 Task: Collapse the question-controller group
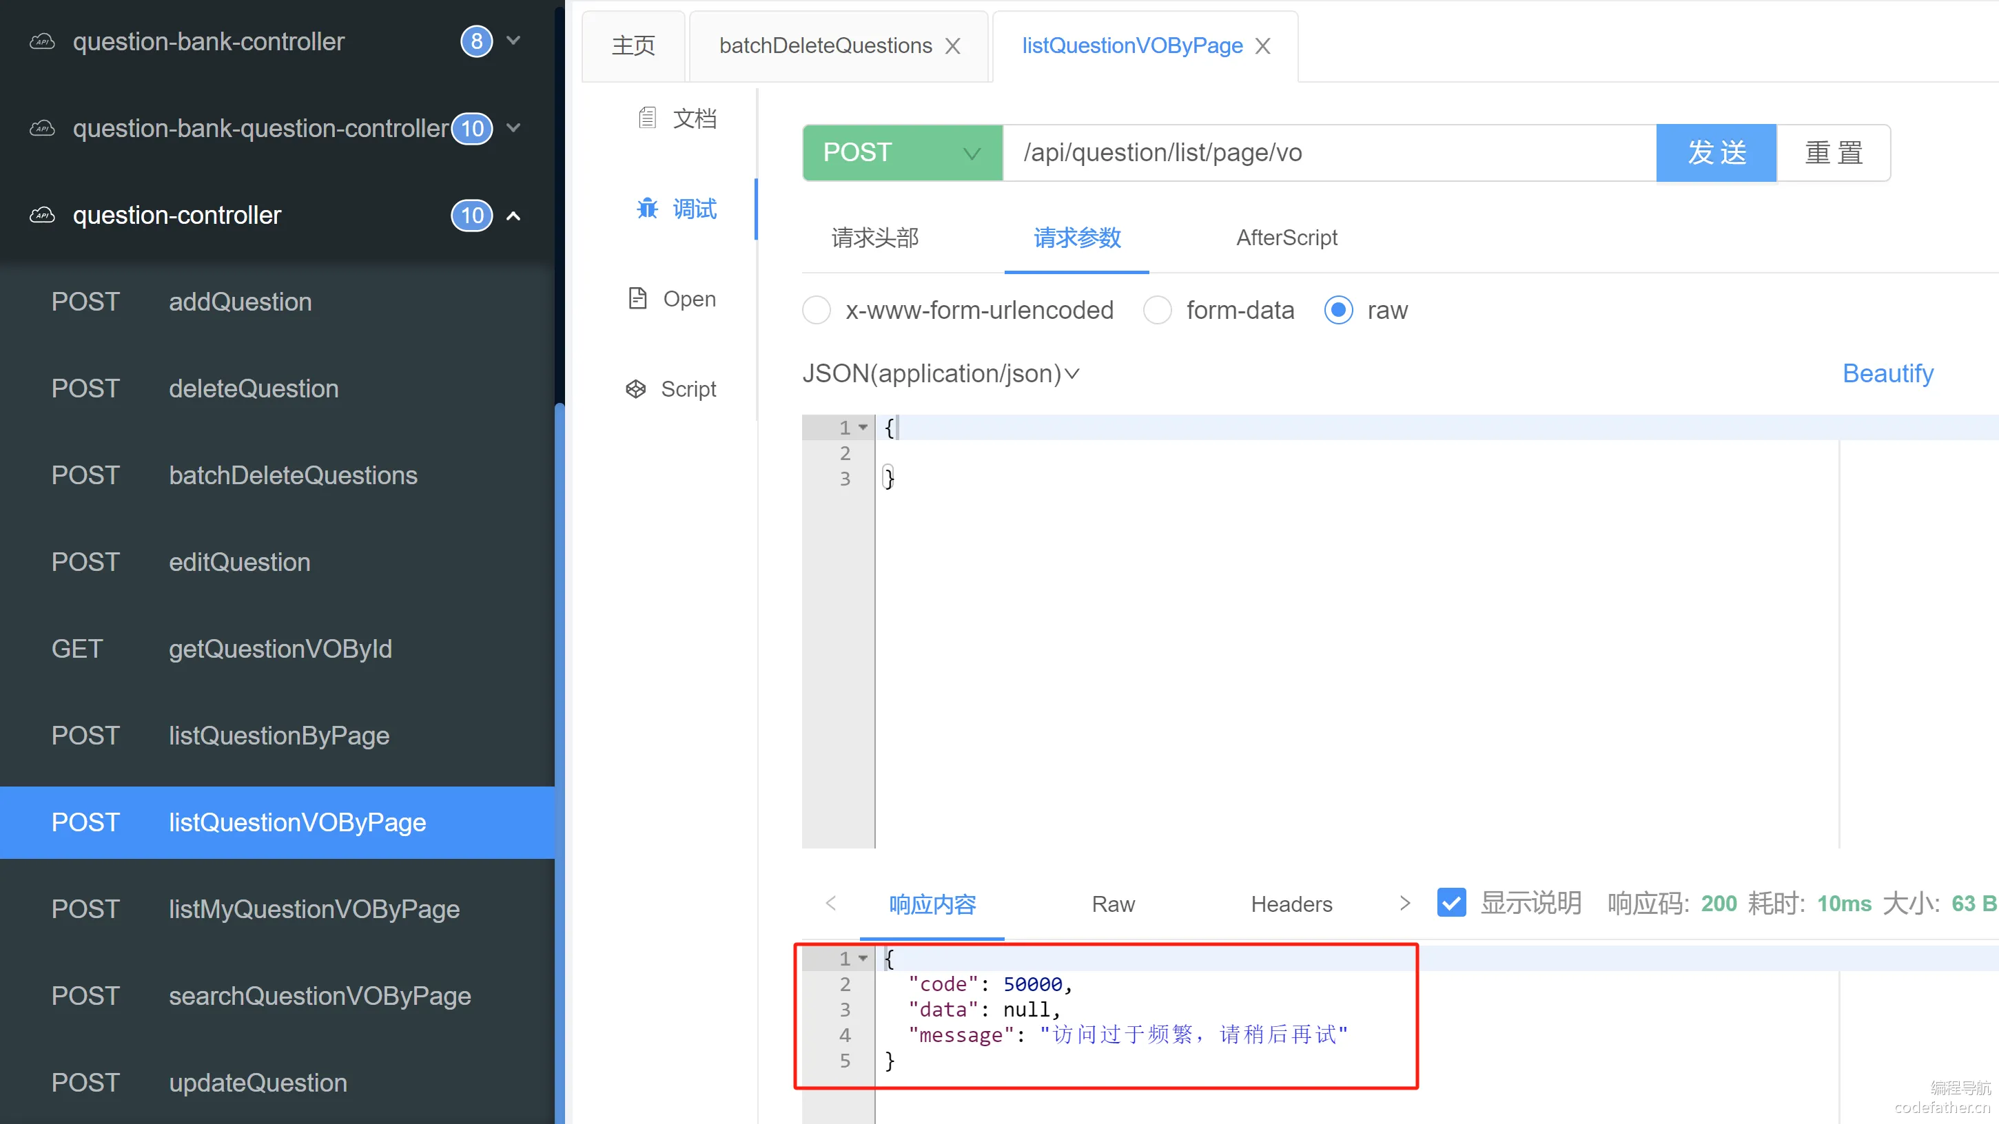coord(513,216)
